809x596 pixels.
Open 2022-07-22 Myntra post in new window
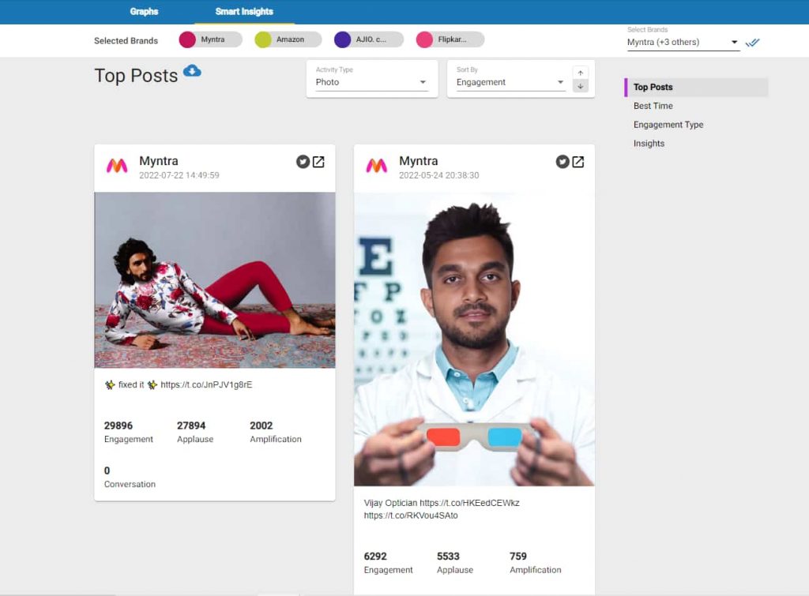click(319, 162)
